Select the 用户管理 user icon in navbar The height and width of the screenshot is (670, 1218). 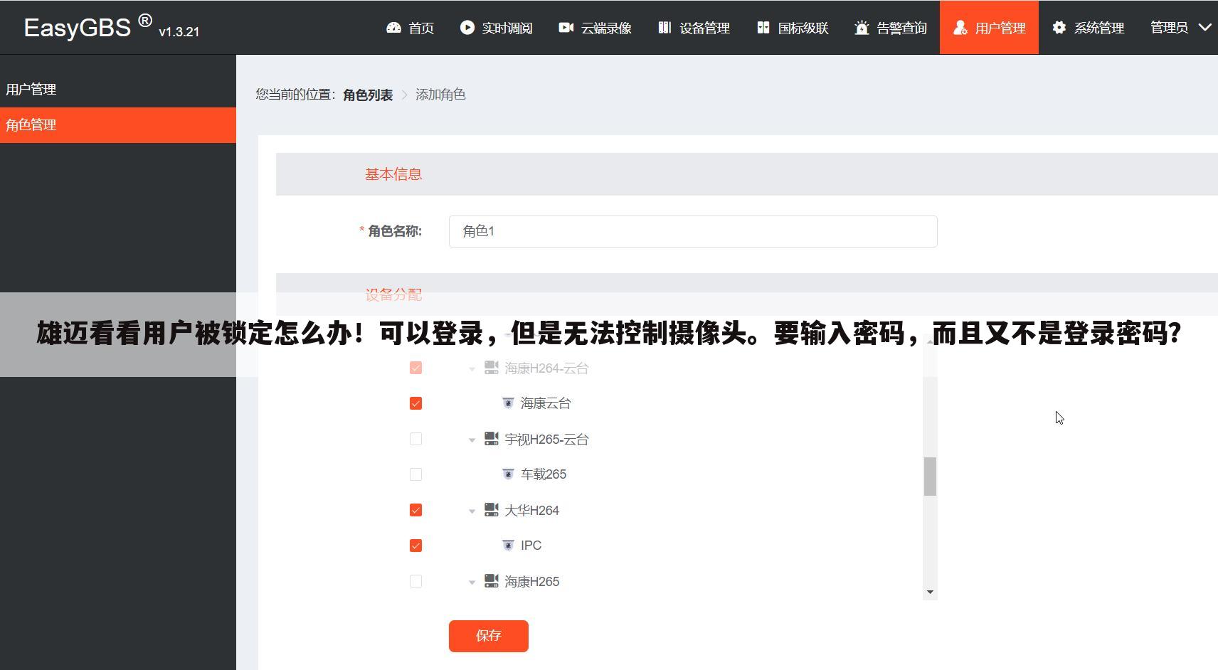tap(960, 27)
